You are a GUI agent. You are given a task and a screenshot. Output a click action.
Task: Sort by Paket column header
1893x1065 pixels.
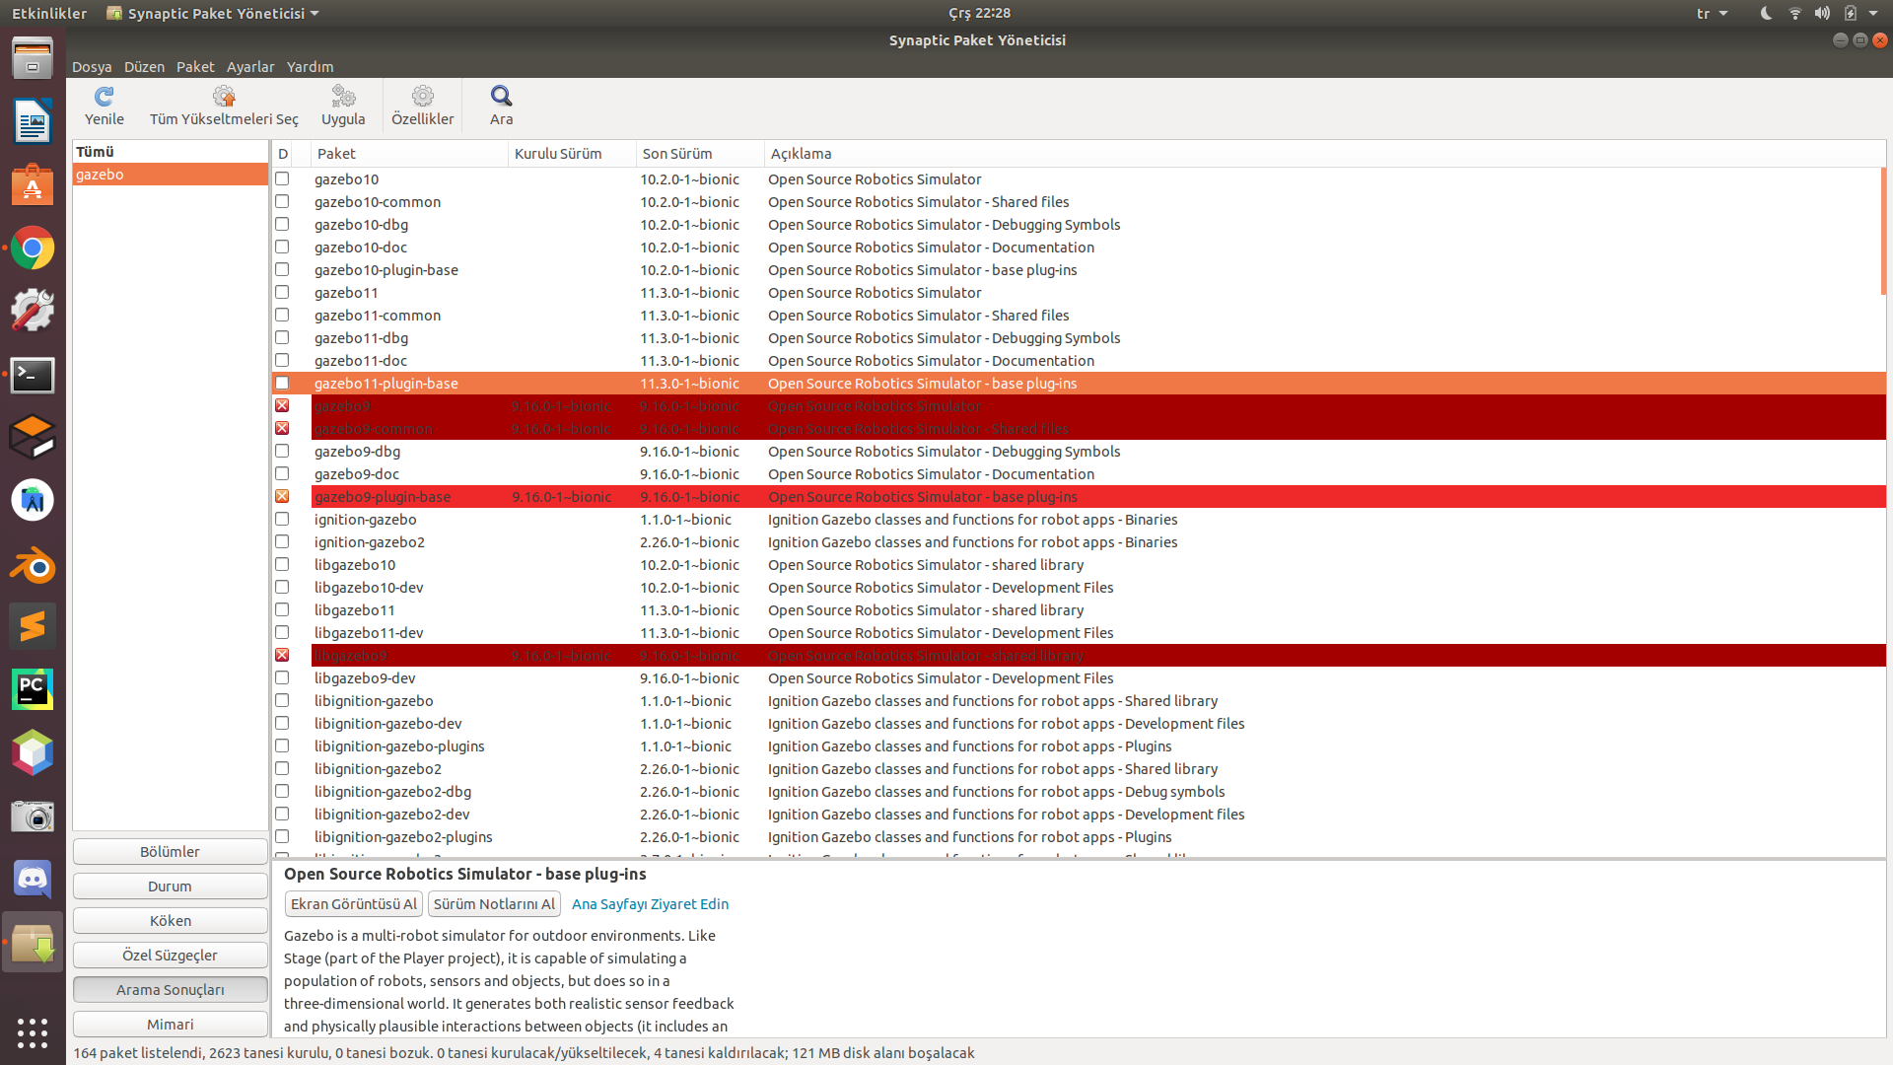coord(409,153)
